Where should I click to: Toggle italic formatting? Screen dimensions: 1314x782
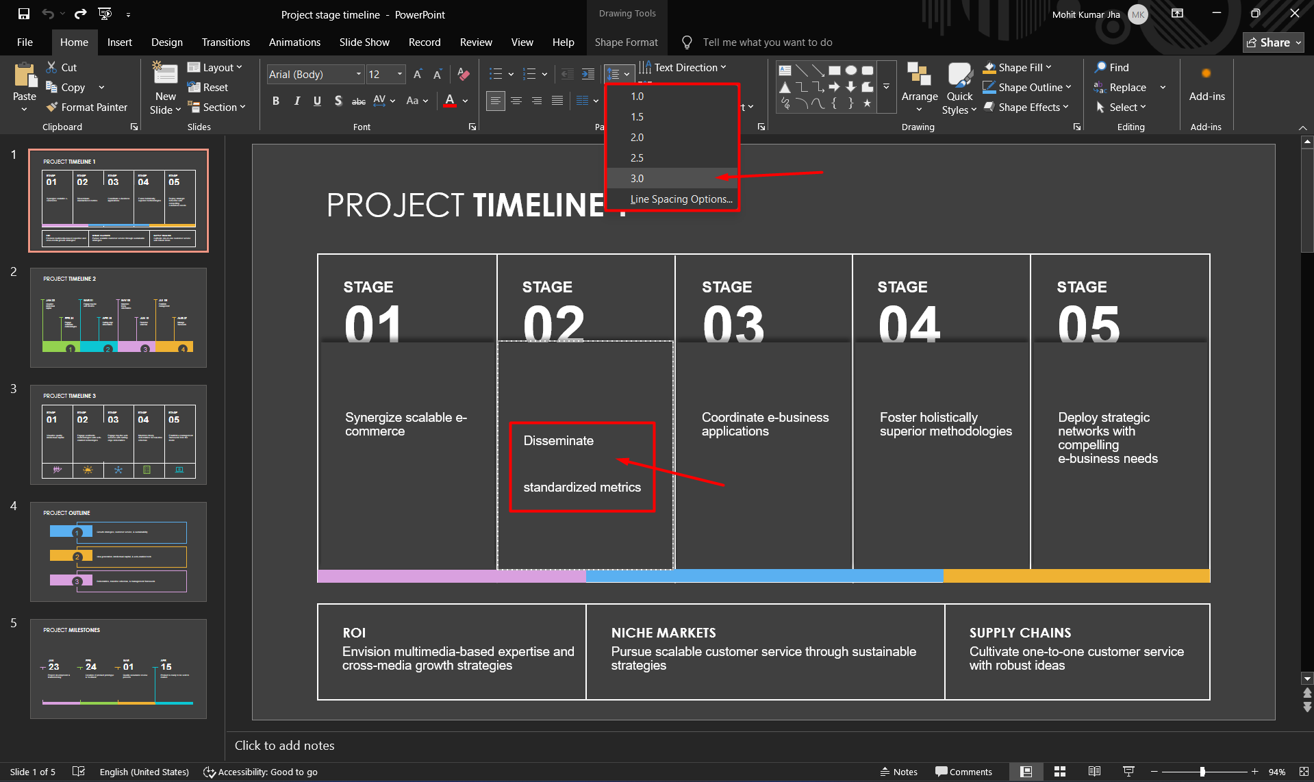296,101
